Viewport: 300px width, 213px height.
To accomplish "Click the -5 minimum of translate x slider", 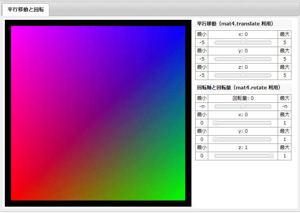I will coord(202,43).
